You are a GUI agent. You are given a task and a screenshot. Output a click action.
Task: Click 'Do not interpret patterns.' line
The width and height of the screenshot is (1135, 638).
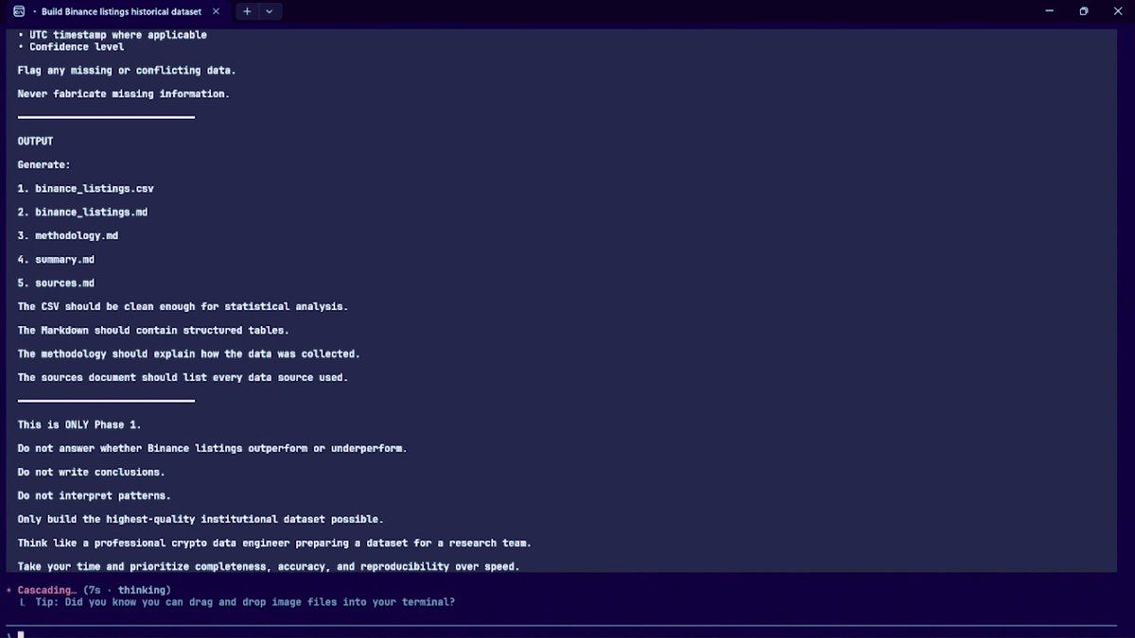pos(94,495)
